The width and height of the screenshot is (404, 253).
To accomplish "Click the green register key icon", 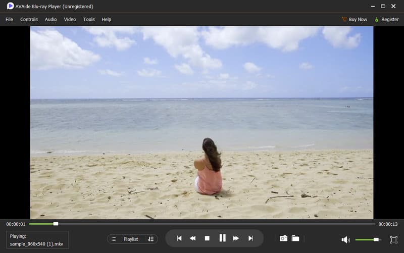I will [x=377, y=19].
